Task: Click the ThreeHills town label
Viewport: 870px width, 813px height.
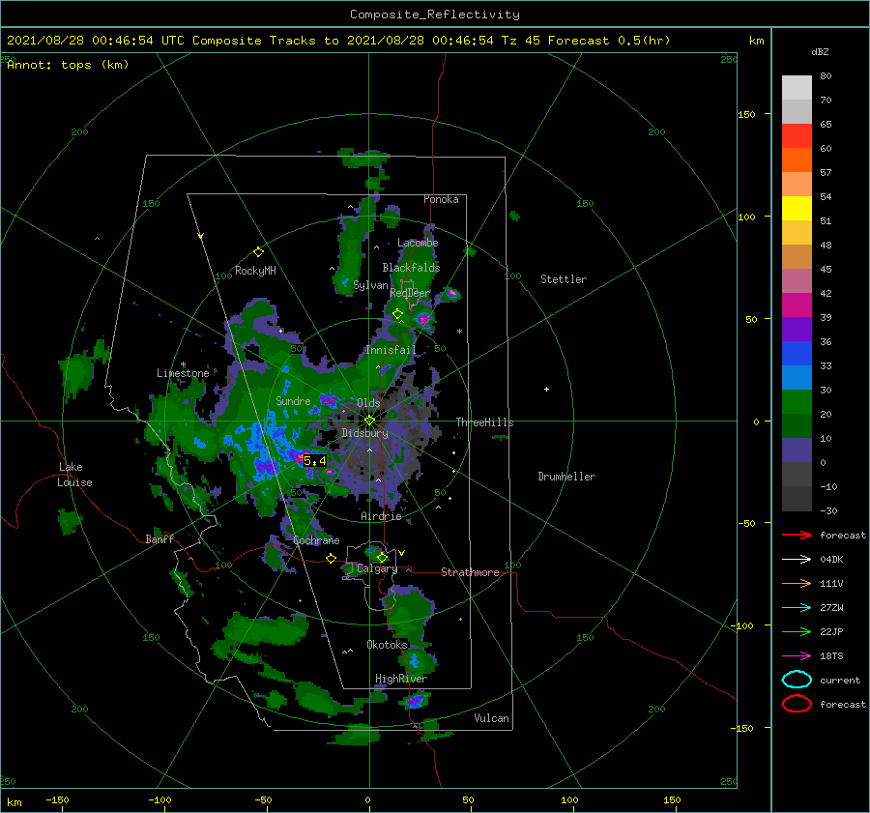Action: pyautogui.click(x=484, y=422)
